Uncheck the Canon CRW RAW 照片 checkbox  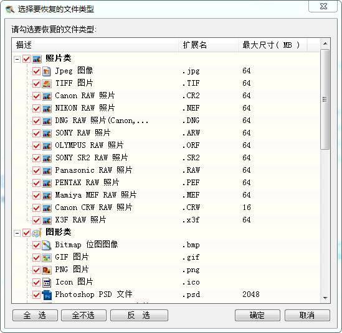click(x=36, y=208)
